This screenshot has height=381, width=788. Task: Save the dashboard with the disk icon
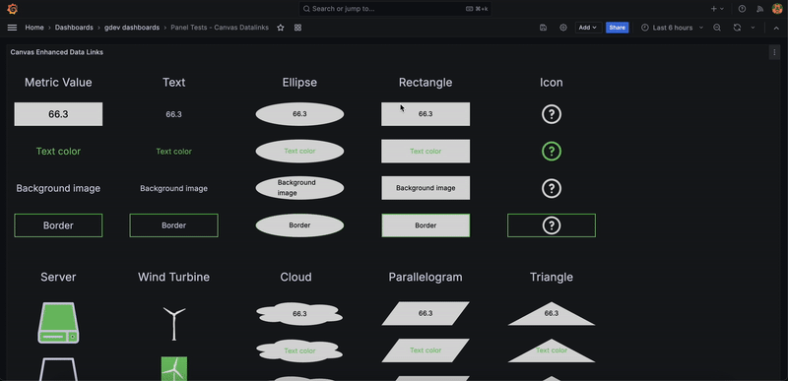[544, 28]
